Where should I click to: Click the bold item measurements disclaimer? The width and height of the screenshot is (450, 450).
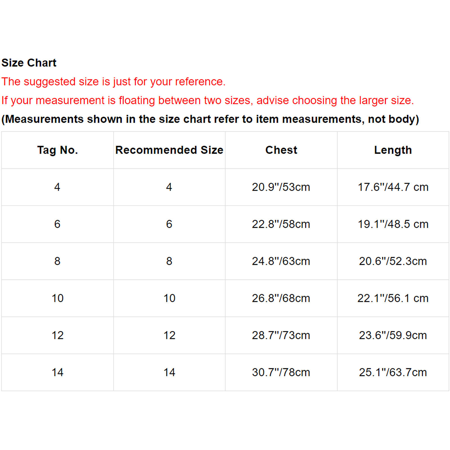tap(210, 119)
